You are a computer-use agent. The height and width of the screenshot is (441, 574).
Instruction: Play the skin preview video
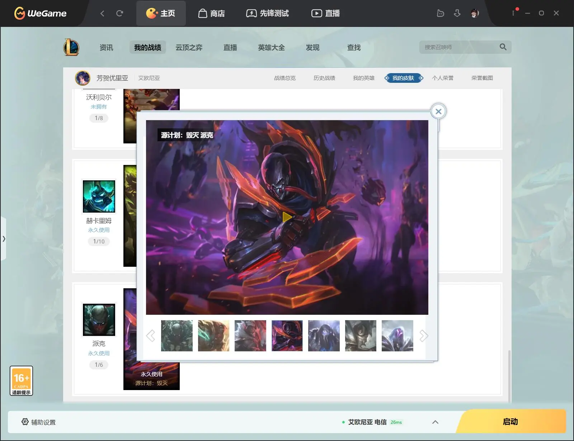point(287,217)
